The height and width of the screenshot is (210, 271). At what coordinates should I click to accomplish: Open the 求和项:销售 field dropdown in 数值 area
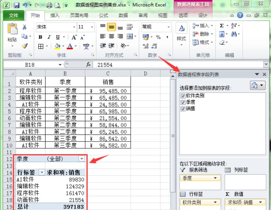point(260,202)
